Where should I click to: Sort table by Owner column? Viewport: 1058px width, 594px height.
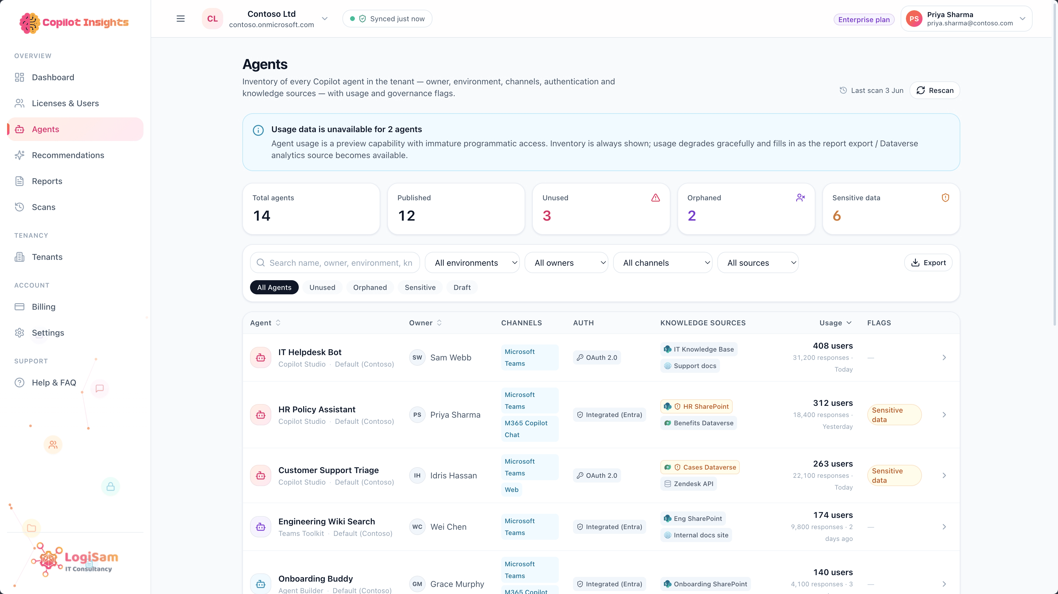point(425,323)
